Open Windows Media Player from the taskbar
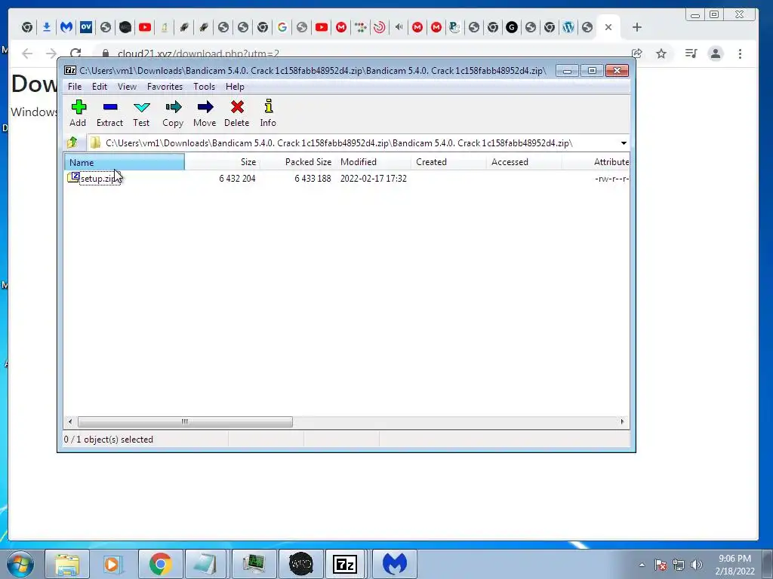 113,564
